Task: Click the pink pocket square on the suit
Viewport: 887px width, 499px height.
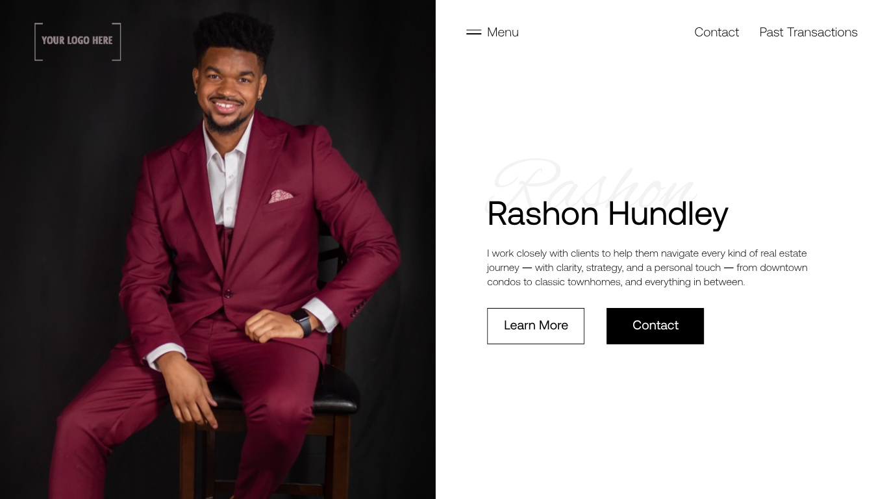Action: click(281, 196)
